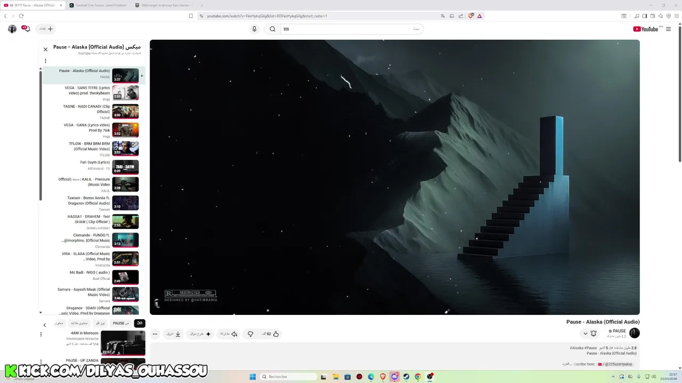Click the search magnifier button
Screen dimensions: 682x383
tap(272, 29)
